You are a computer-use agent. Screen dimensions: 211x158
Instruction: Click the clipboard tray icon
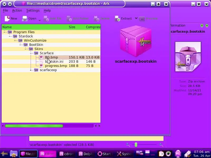161,154
